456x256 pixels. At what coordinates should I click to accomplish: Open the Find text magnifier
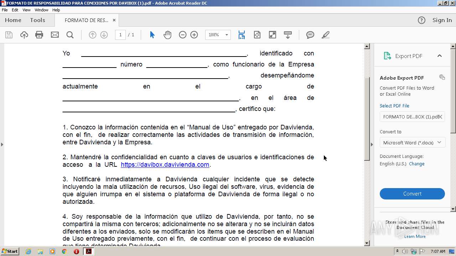(70, 35)
